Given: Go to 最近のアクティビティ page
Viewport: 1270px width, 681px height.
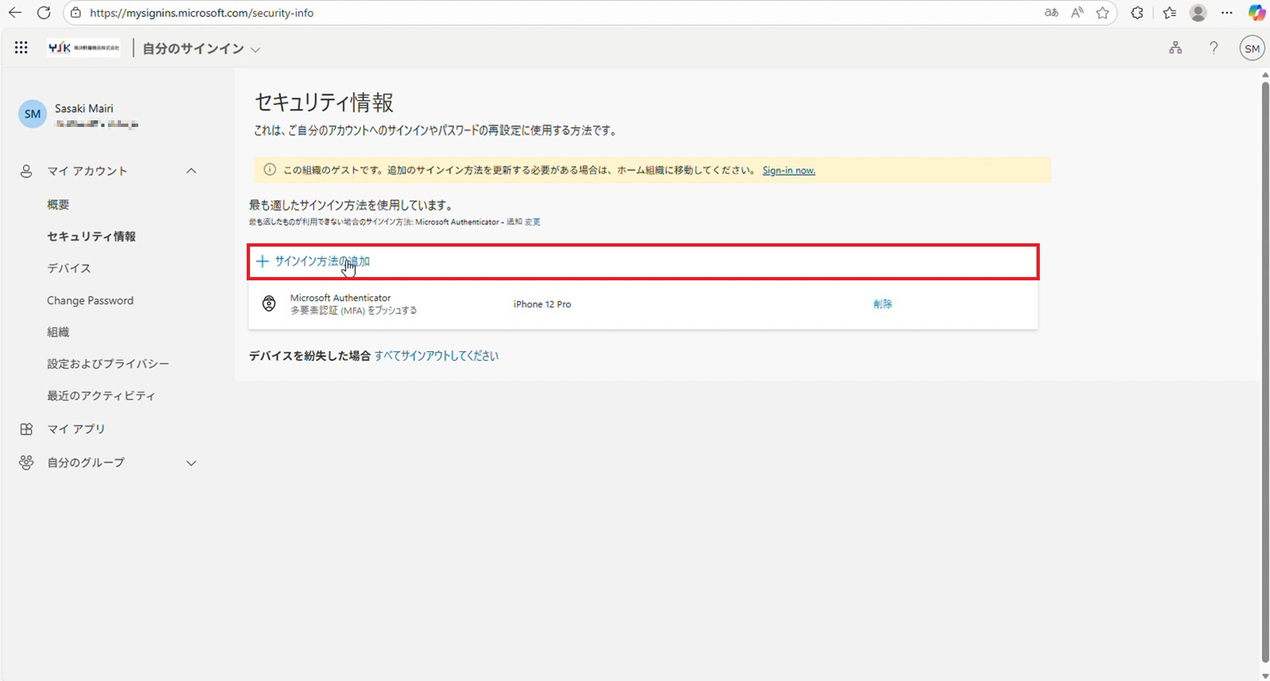Looking at the screenshot, I should click(x=101, y=395).
